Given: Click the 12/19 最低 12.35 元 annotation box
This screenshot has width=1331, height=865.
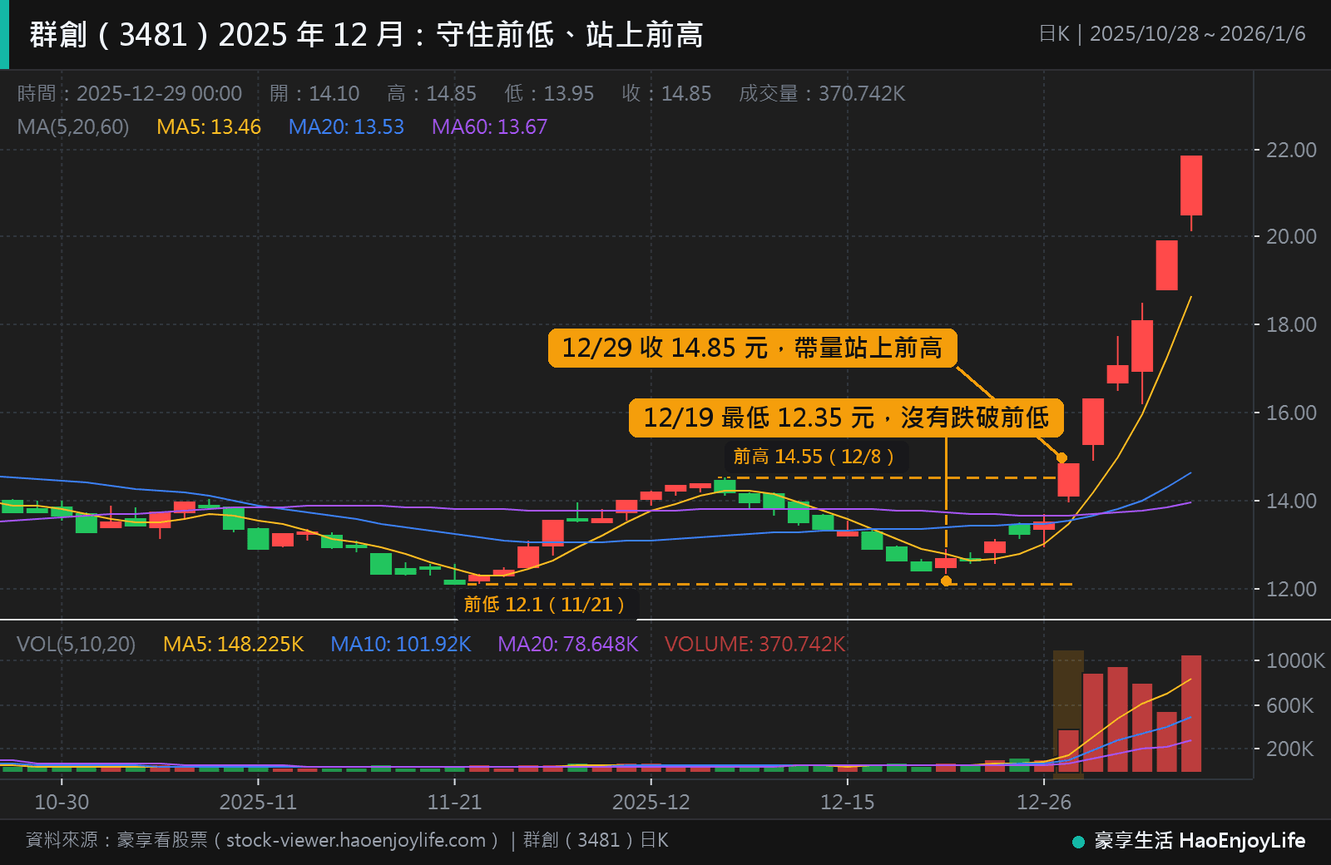Looking at the screenshot, I should [x=846, y=418].
